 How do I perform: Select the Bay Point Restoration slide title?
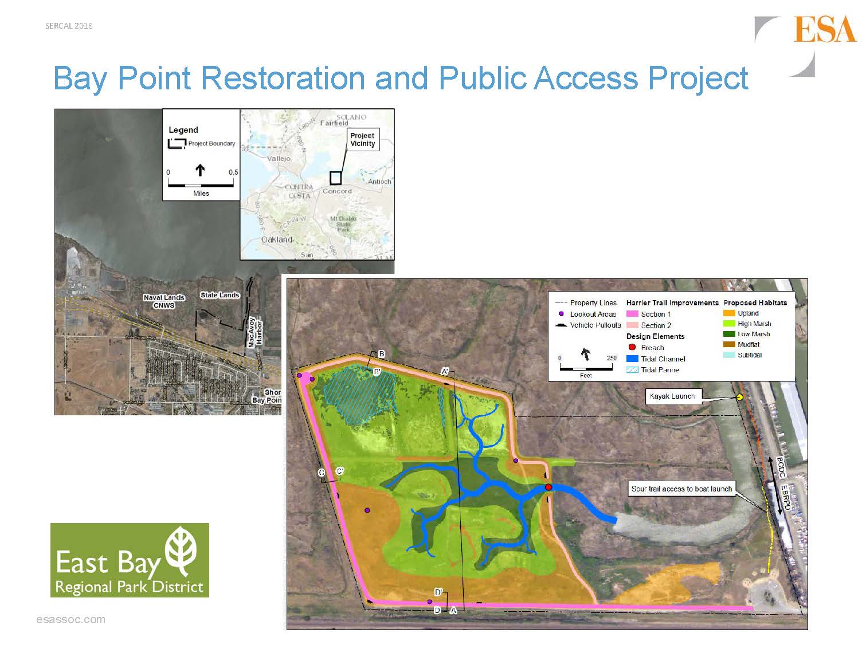point(400,78)
